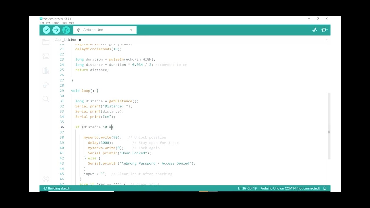Open the Sketchbook folder panel
The height and width of the screenshot is (208, 370).
click(46, 42)
